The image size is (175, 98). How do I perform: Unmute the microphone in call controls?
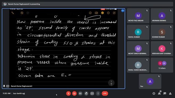pos(68,93)
